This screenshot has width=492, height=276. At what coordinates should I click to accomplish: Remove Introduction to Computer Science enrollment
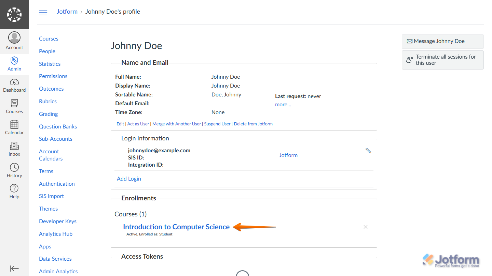pyautogui.click(x=366, y=227)
